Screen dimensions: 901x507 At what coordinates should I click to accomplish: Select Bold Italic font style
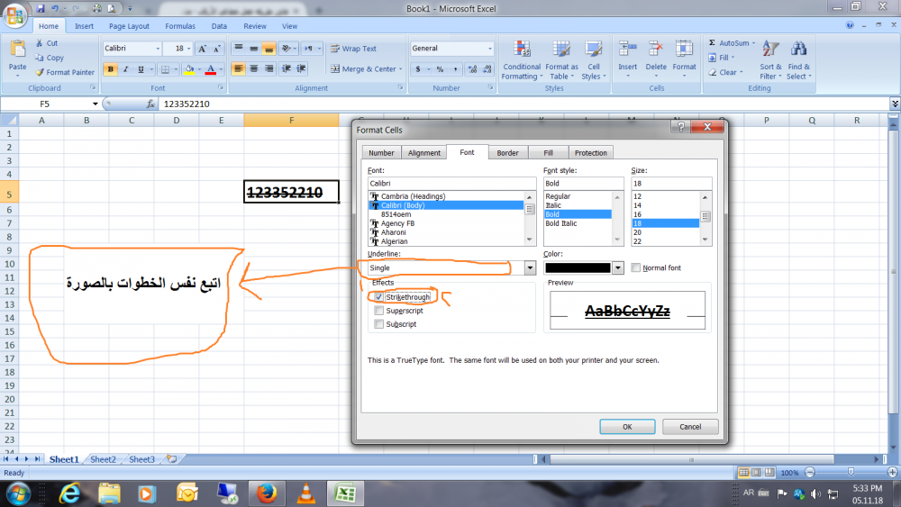click(x=560, y=223)
